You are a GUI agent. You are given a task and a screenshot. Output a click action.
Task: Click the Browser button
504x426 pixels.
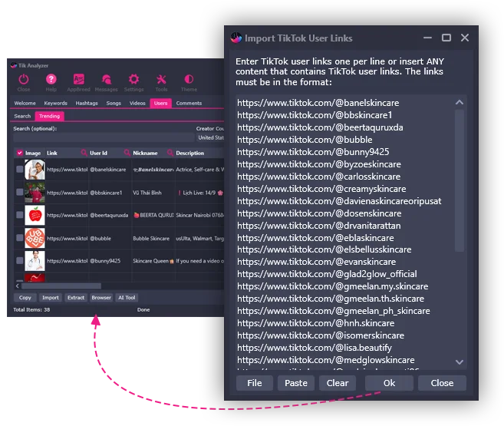click(x=101, y=298)
